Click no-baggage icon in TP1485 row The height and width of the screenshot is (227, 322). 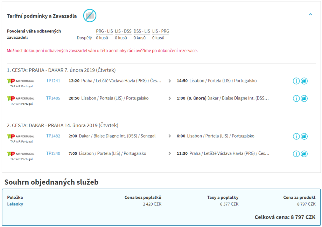click(x=304, y=98)
